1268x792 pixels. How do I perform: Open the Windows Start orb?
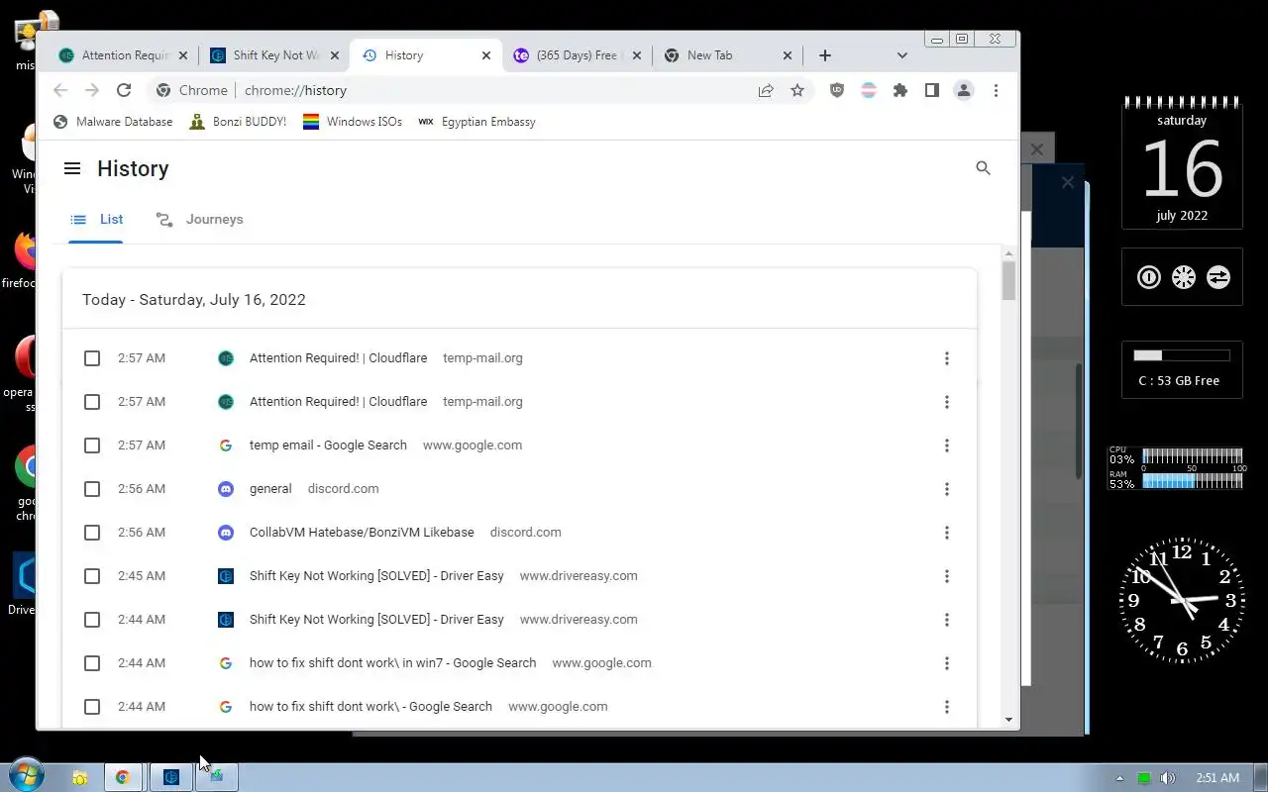pos(27,775)
